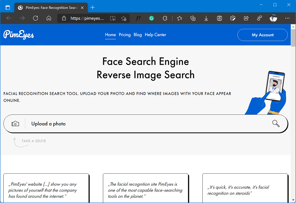Open the vertical tabs menu icon

[8, 7]
